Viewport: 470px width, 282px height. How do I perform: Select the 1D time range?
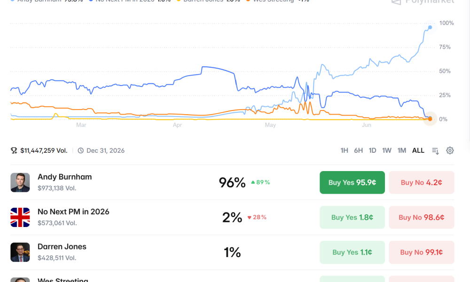click(x=372, y=150)
